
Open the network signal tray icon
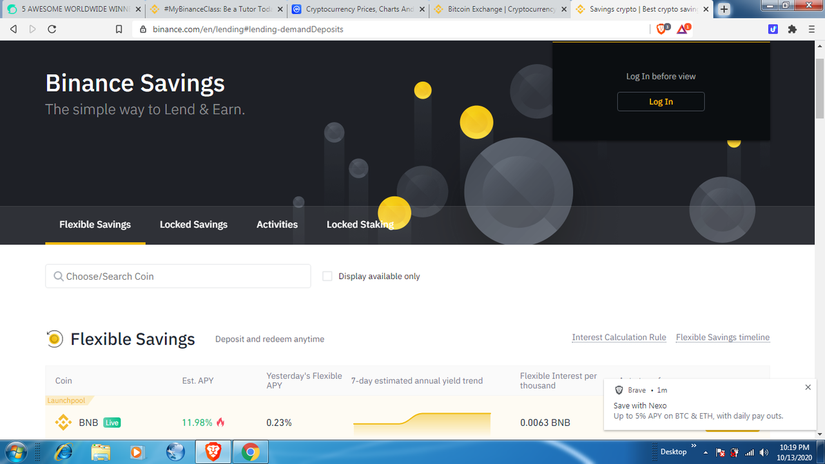click(750, 452)
